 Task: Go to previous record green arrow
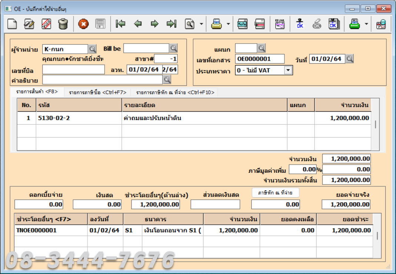[138, 24]
